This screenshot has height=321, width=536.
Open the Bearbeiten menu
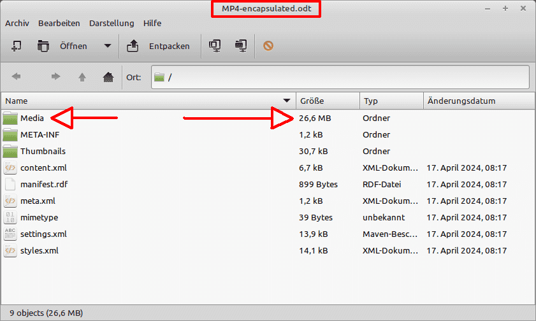click(x=59, y=23)
